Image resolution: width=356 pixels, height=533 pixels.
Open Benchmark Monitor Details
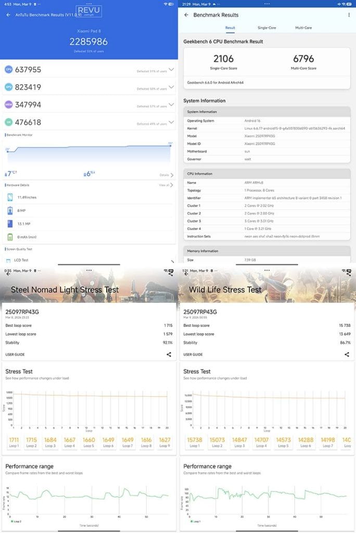(x=167, y=175)
